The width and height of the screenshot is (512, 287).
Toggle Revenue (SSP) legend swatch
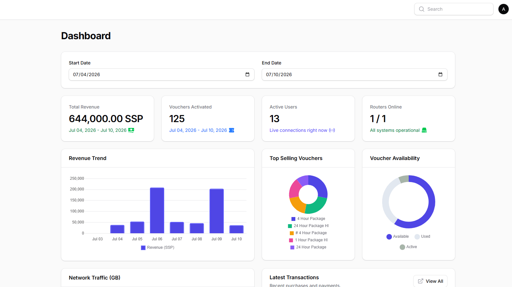[143, 248]
